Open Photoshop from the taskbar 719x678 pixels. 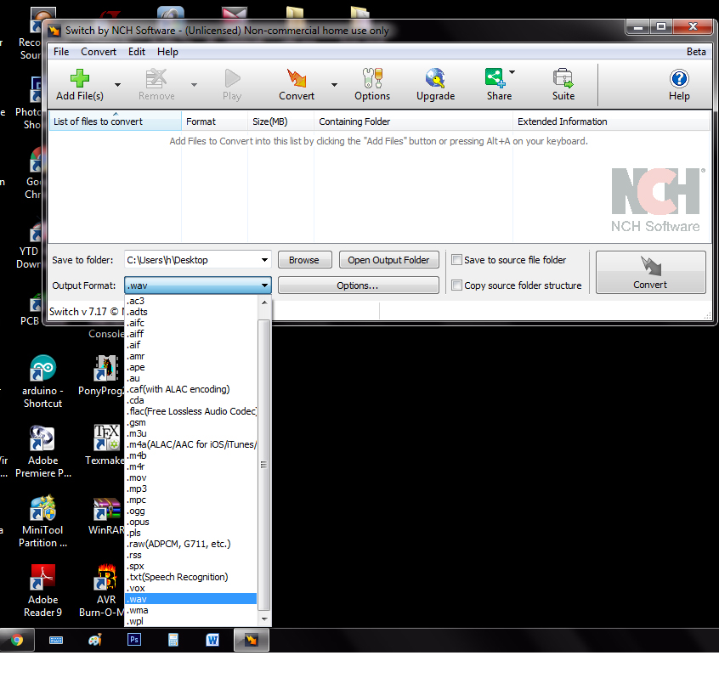tap(134, 640)
